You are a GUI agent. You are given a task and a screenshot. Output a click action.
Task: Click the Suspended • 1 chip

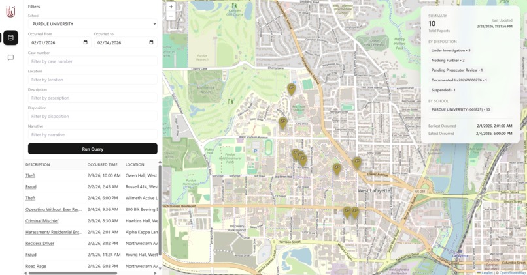click(443, 90)
